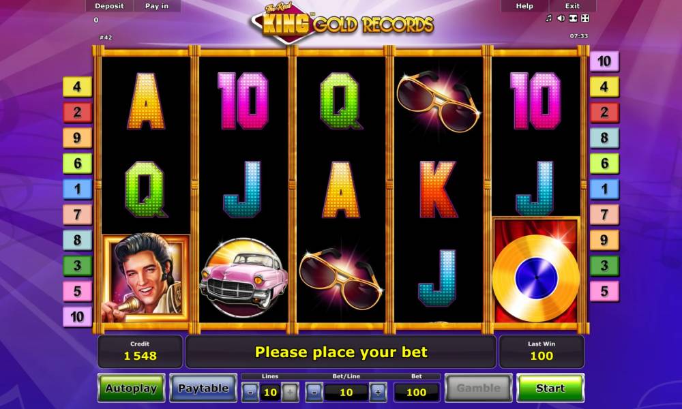Select payline 4 marker on the left
Image resolution: width=682 pixels, height=409 pixels.
pyautogui.click(x=78, y=87)
